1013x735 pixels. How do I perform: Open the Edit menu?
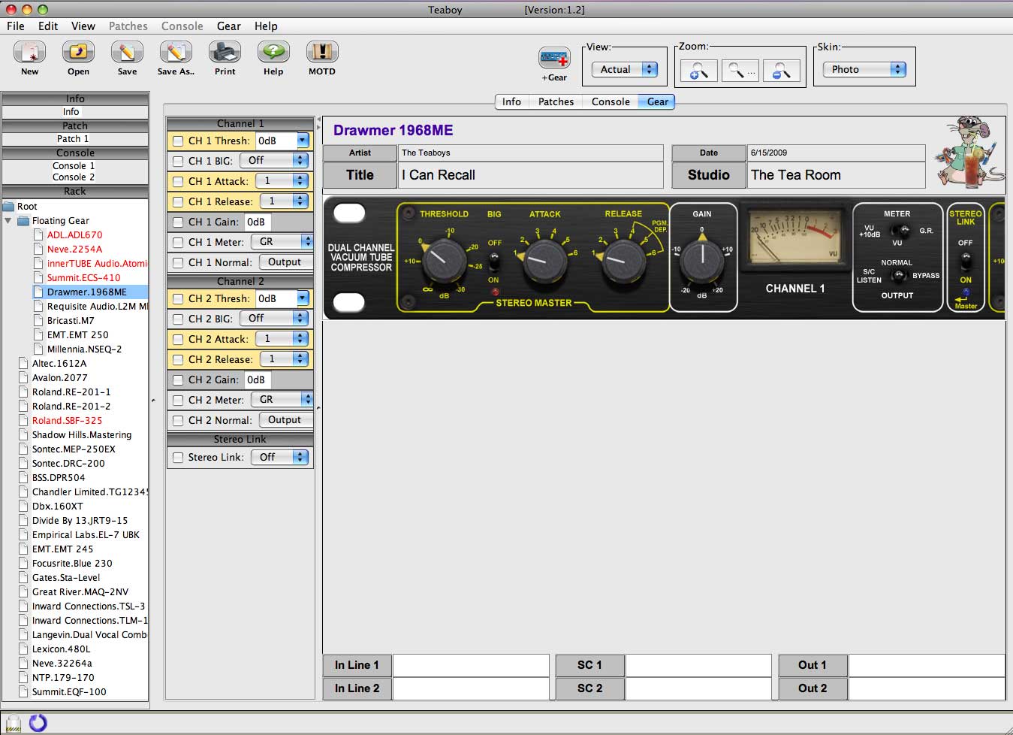click(x=48, y=26)
